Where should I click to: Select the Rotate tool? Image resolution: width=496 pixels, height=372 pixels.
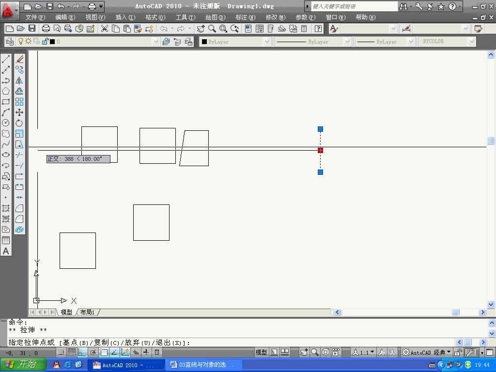click(x=19, y=123)
